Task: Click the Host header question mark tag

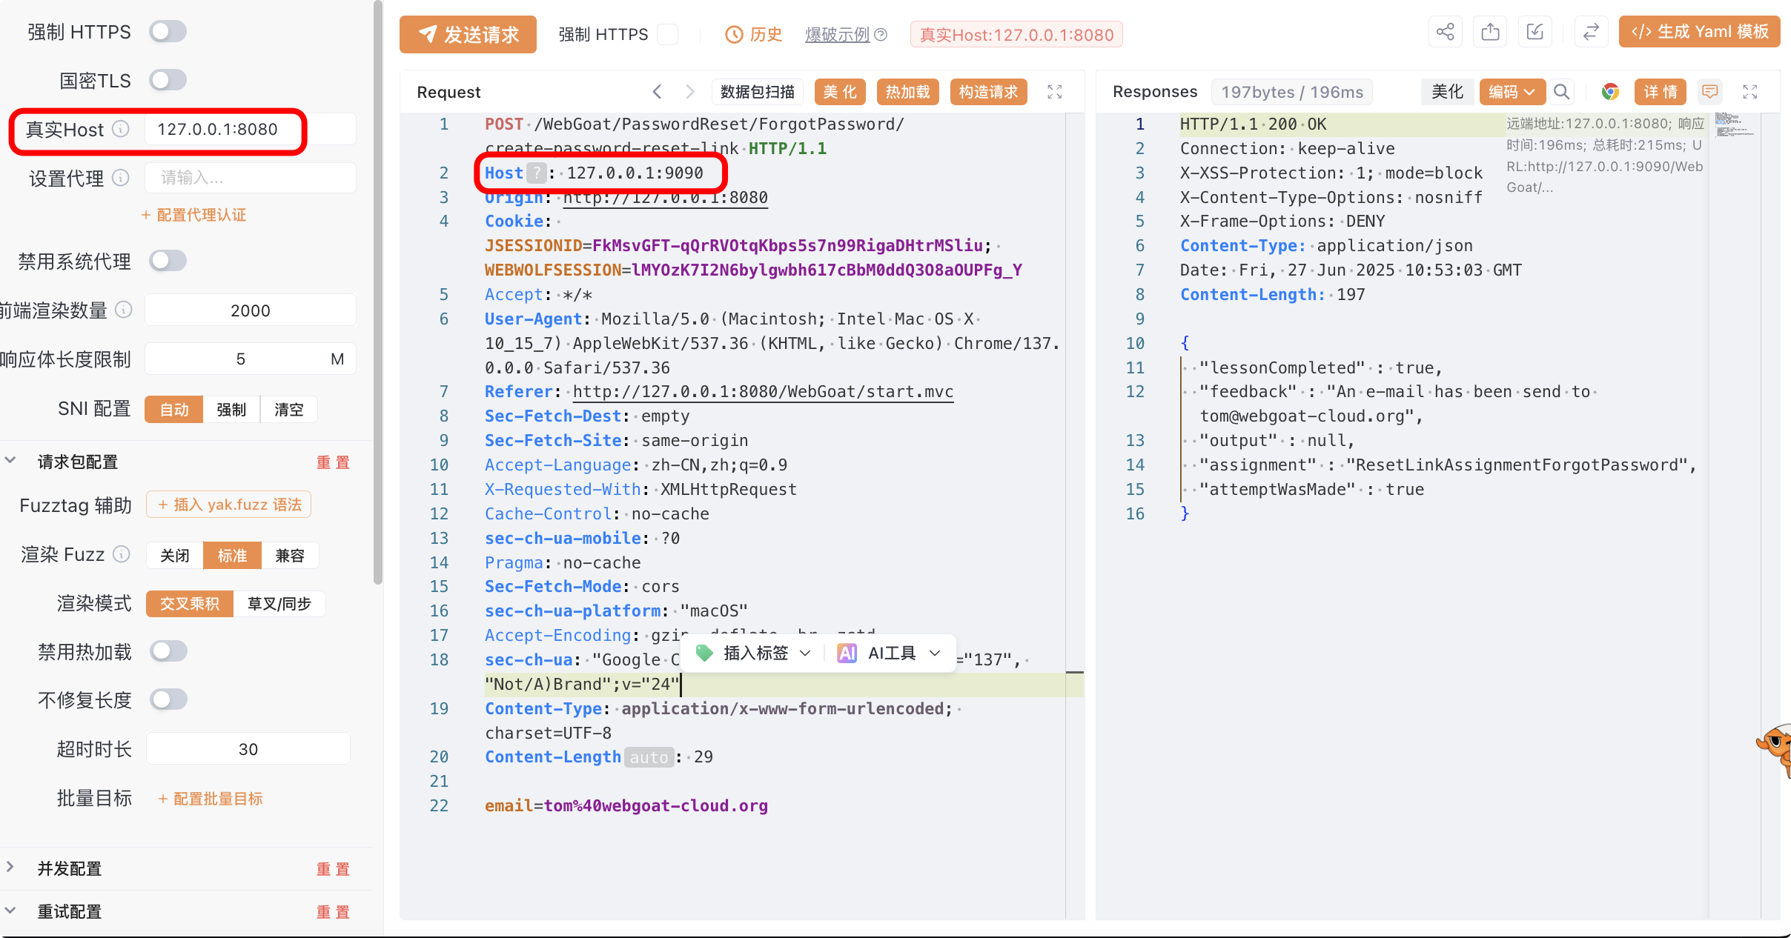Action: click(537, 173)
